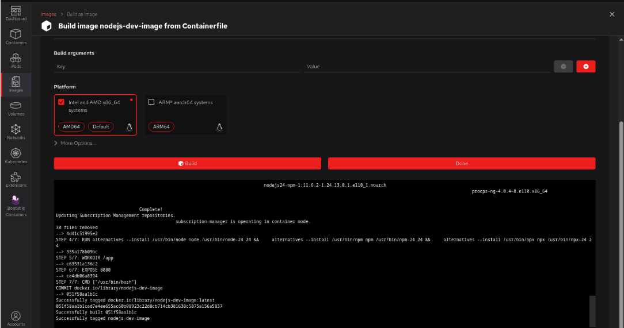Open Bootable Containers in the sidebar

(16, 204)
